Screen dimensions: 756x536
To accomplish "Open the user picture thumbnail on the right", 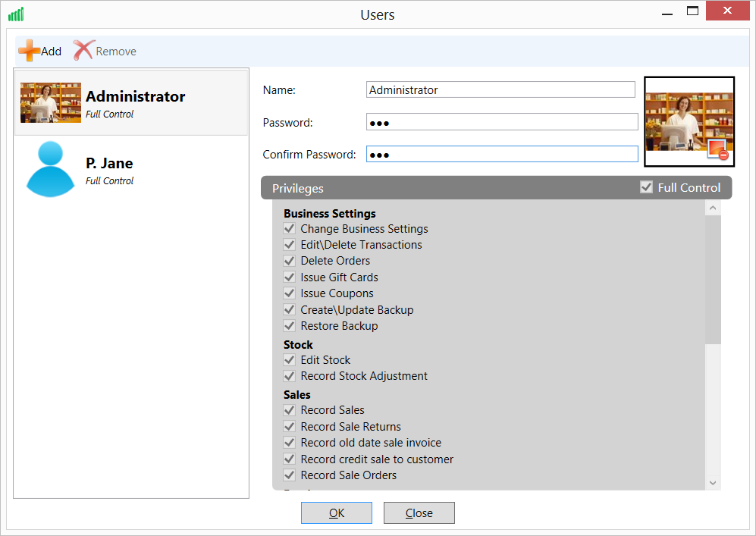I will tap(689, 121).
